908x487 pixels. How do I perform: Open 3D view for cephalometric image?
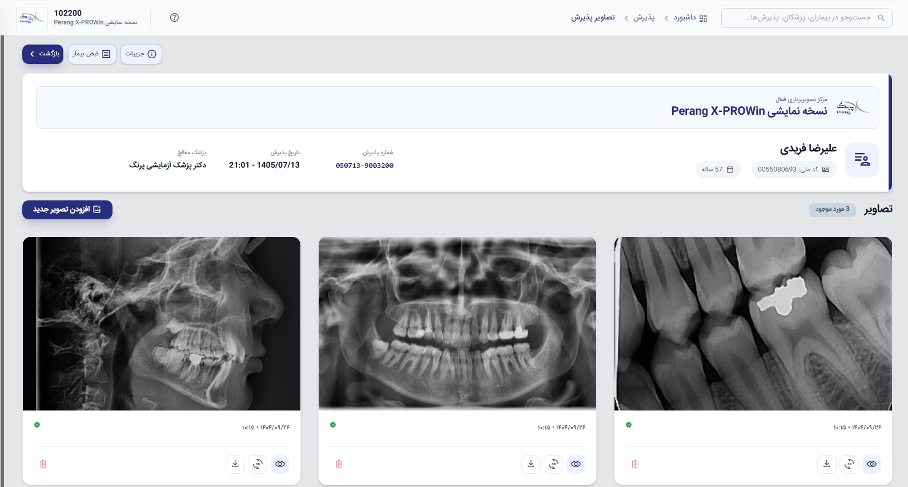[x=258, y=464]
